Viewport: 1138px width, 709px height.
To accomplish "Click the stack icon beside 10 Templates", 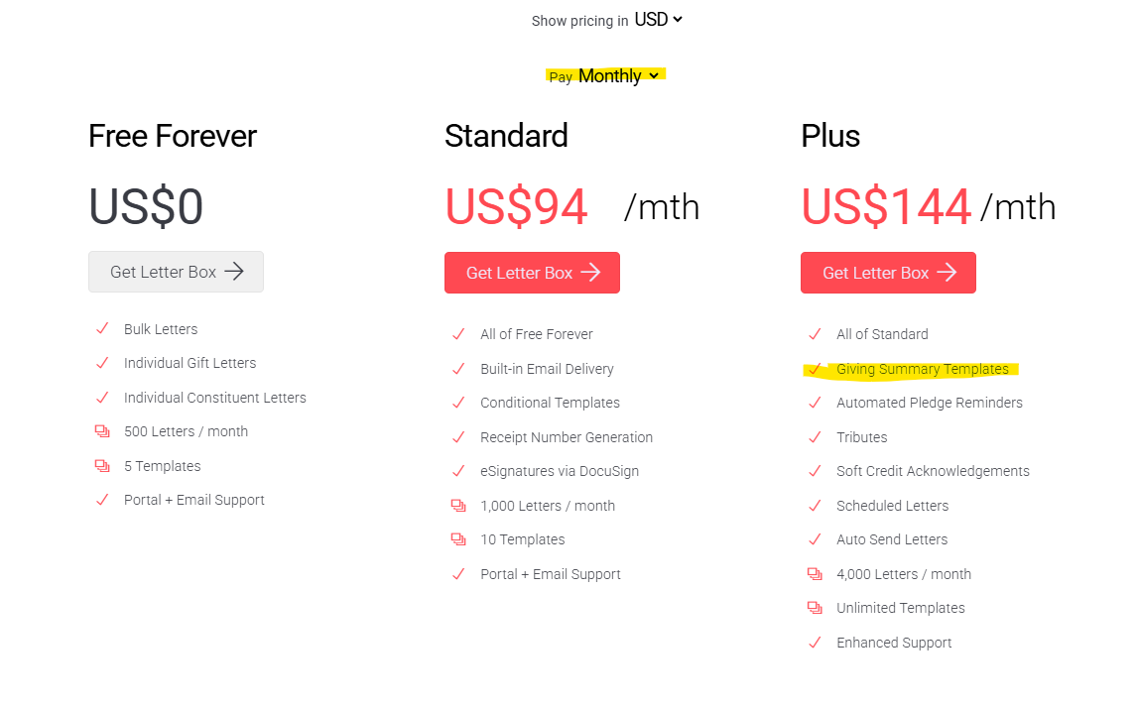I will [x=458, y=539].
